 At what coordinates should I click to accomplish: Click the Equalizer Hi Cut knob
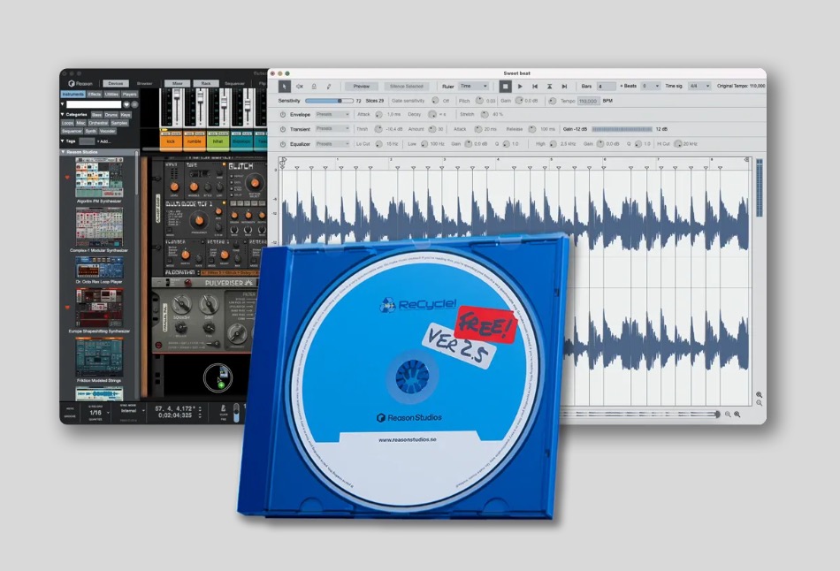pyautogui.click(x=677, y=144)
